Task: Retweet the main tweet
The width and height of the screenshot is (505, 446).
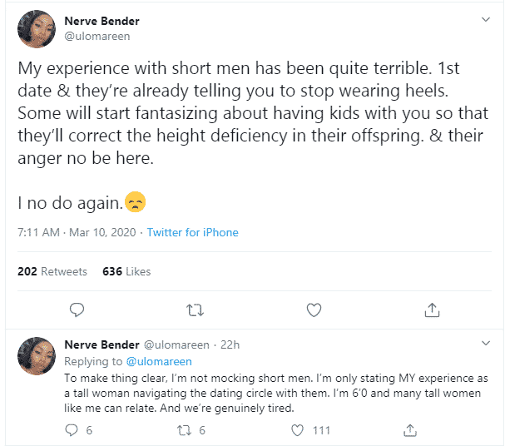Action: (x=196, y=310)
